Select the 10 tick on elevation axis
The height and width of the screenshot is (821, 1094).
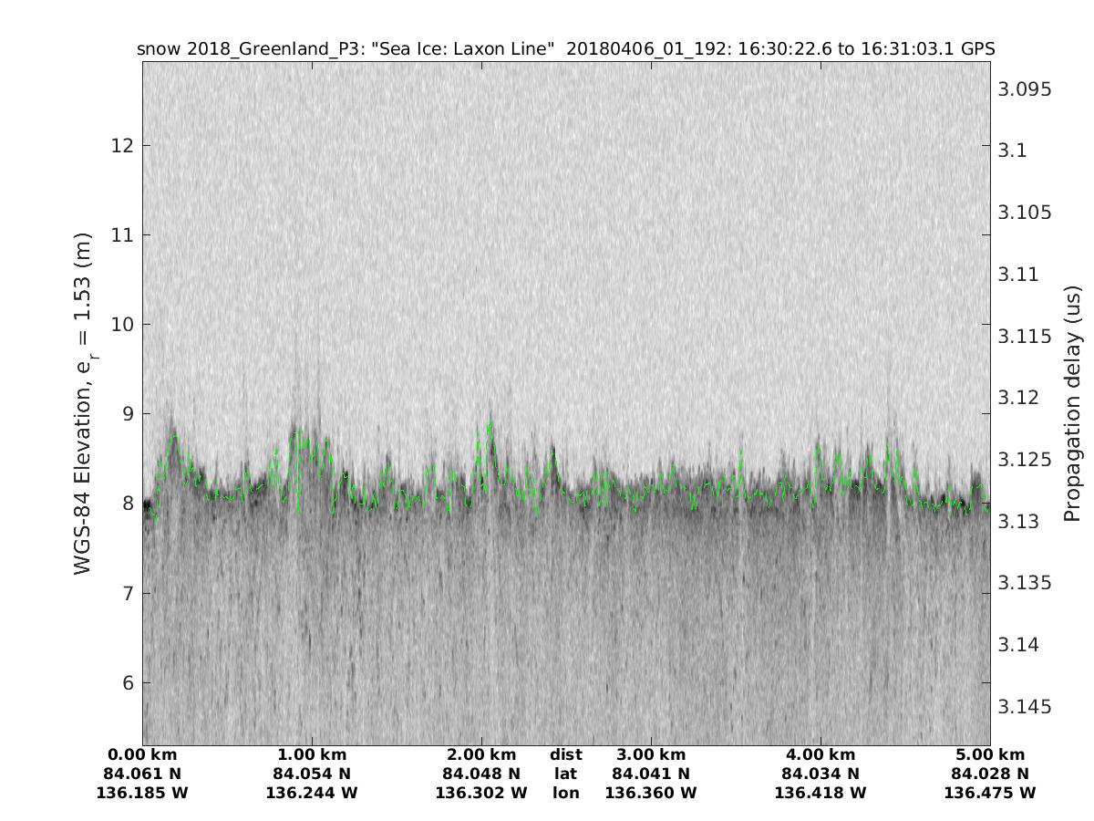[x=122, y=325]
